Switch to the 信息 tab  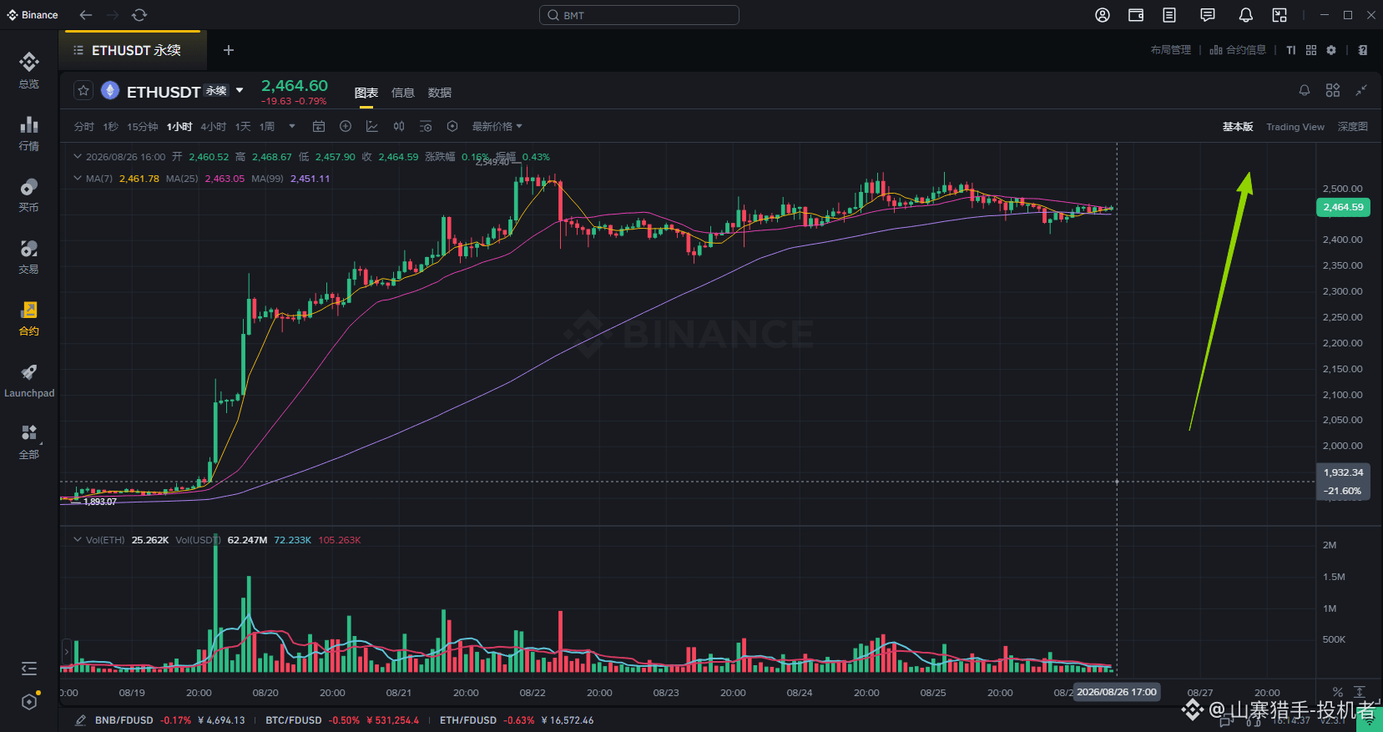point(403,93)
